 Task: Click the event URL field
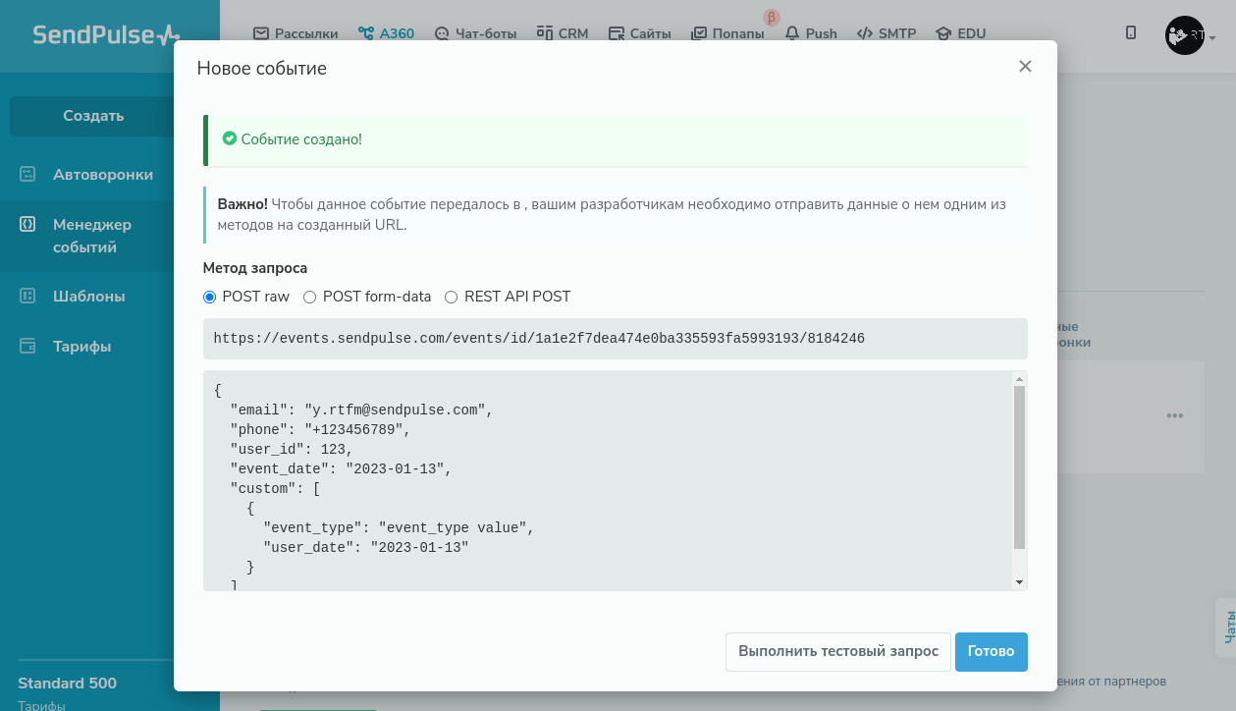615,339
